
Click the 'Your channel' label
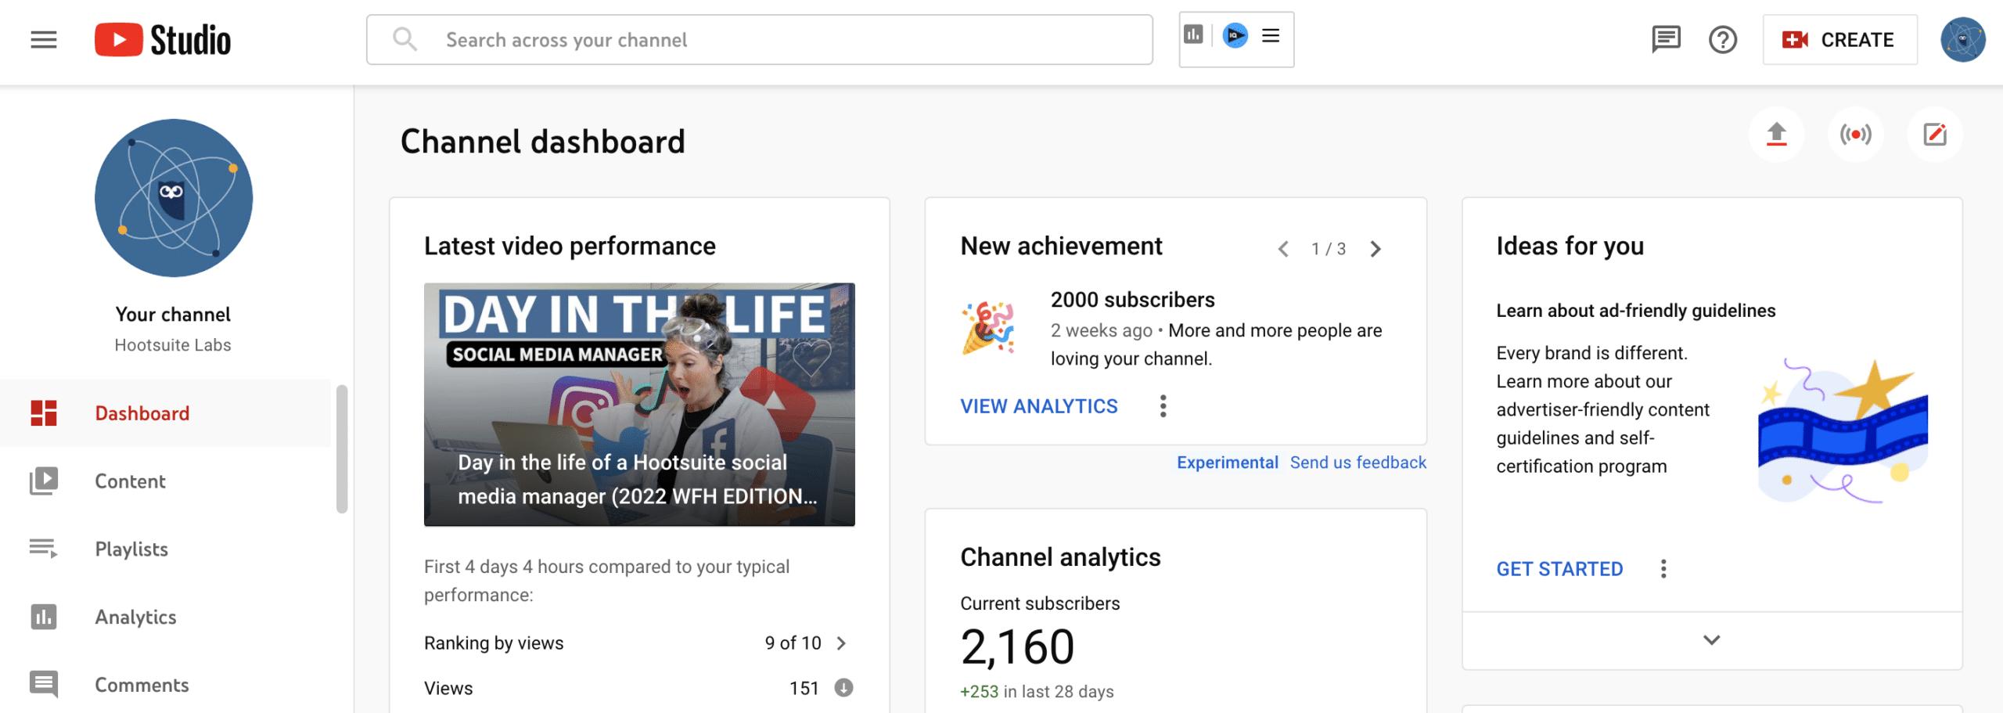173,315
